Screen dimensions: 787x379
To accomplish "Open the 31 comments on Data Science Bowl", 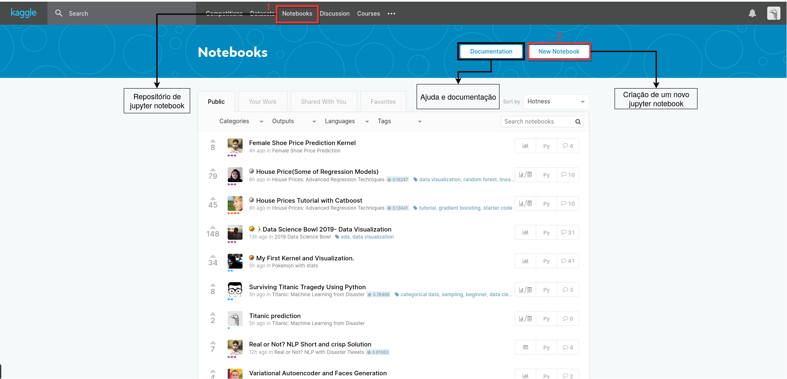I will pos(568,232).
